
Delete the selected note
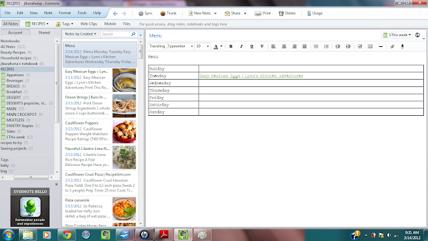tap(287, 13)
